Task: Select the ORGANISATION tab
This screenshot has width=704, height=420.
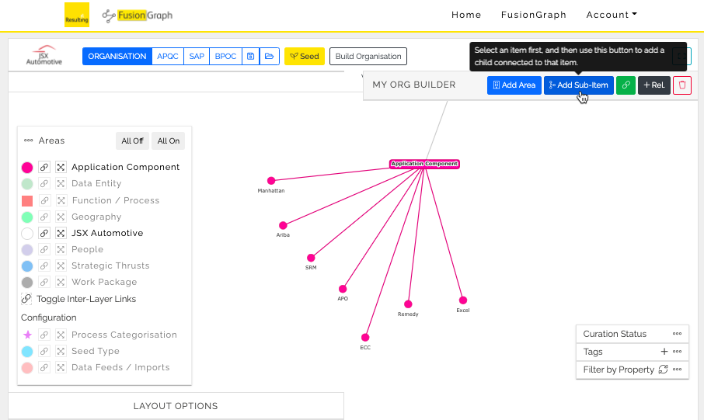Action: [117, 56]
